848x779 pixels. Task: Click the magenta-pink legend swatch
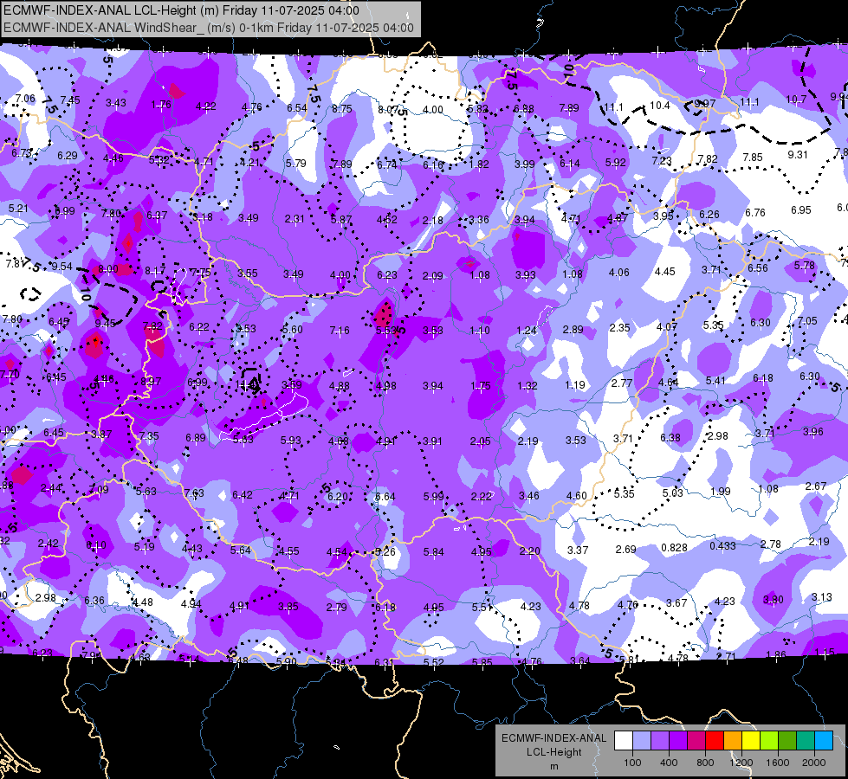tap(696, 741)
